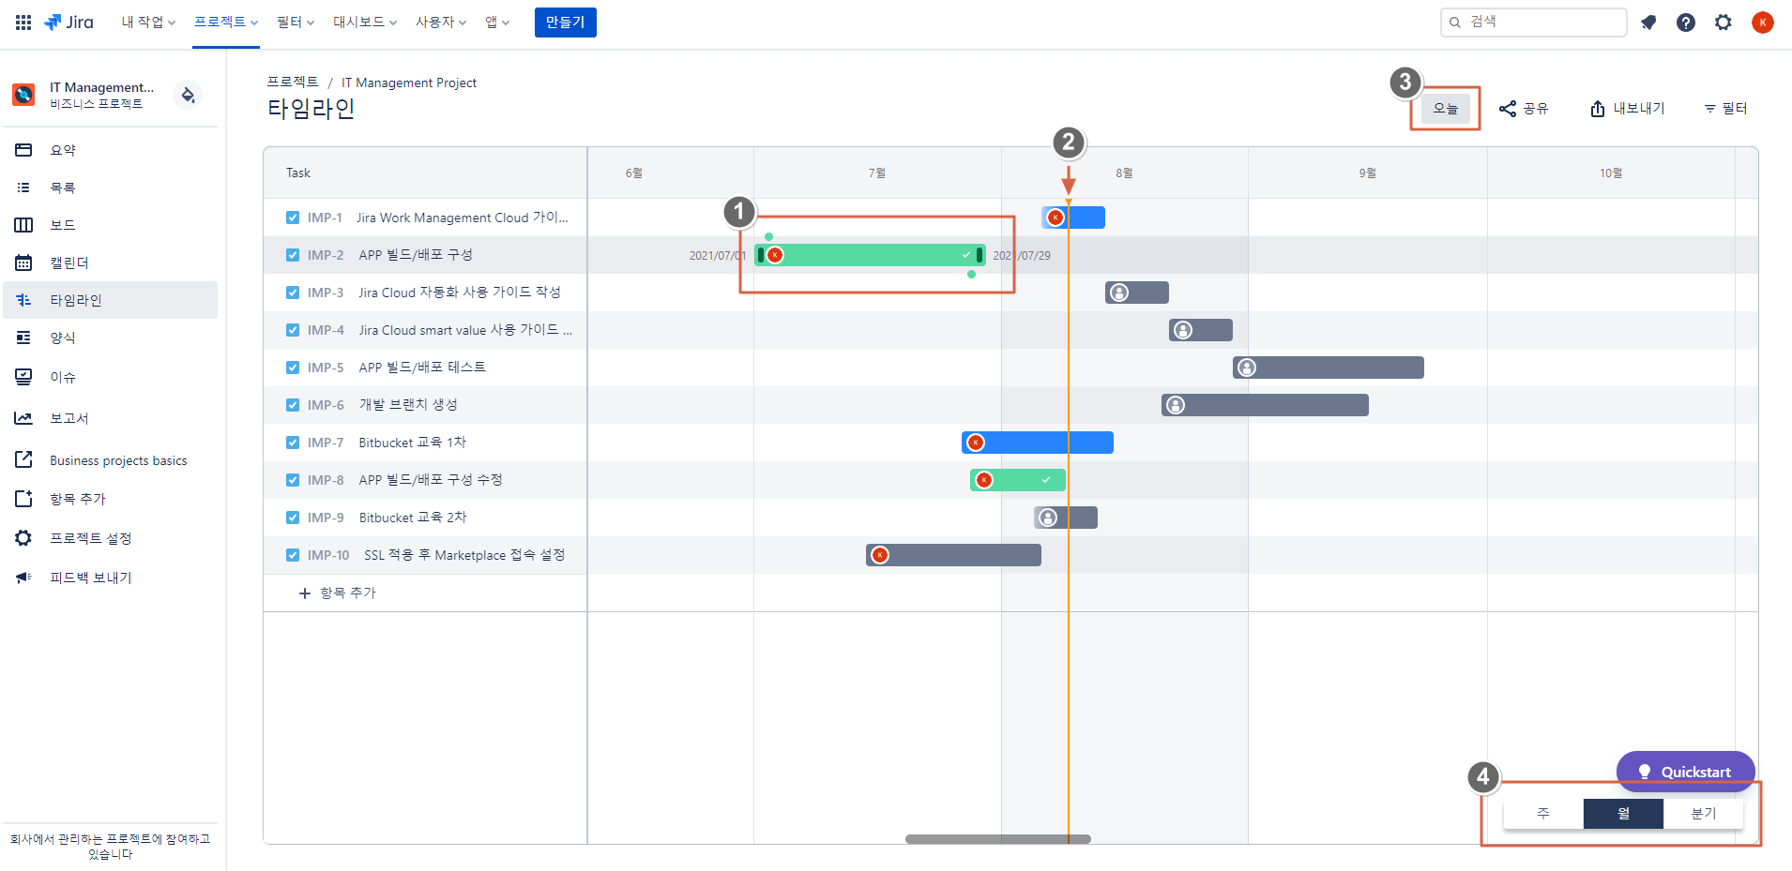Toggle the IMP-10 checkbox
The image size is (1792, 871).
click(293, 555)
